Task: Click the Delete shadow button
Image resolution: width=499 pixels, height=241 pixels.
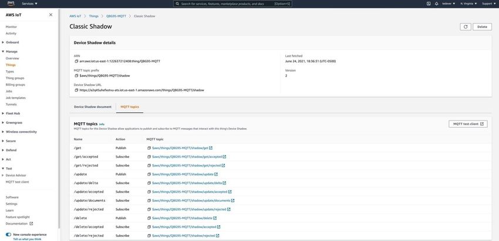Action: point(482,27)
